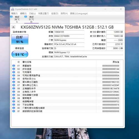This screenshot has width=139, height=139.
Task: Click the 屬性名稱 attribute name column header
Action: 27,62
